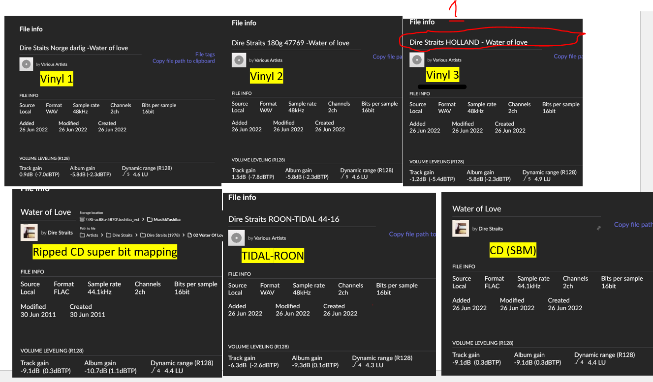Click the path segment Dire Straits after Artists

click(122, 235)
